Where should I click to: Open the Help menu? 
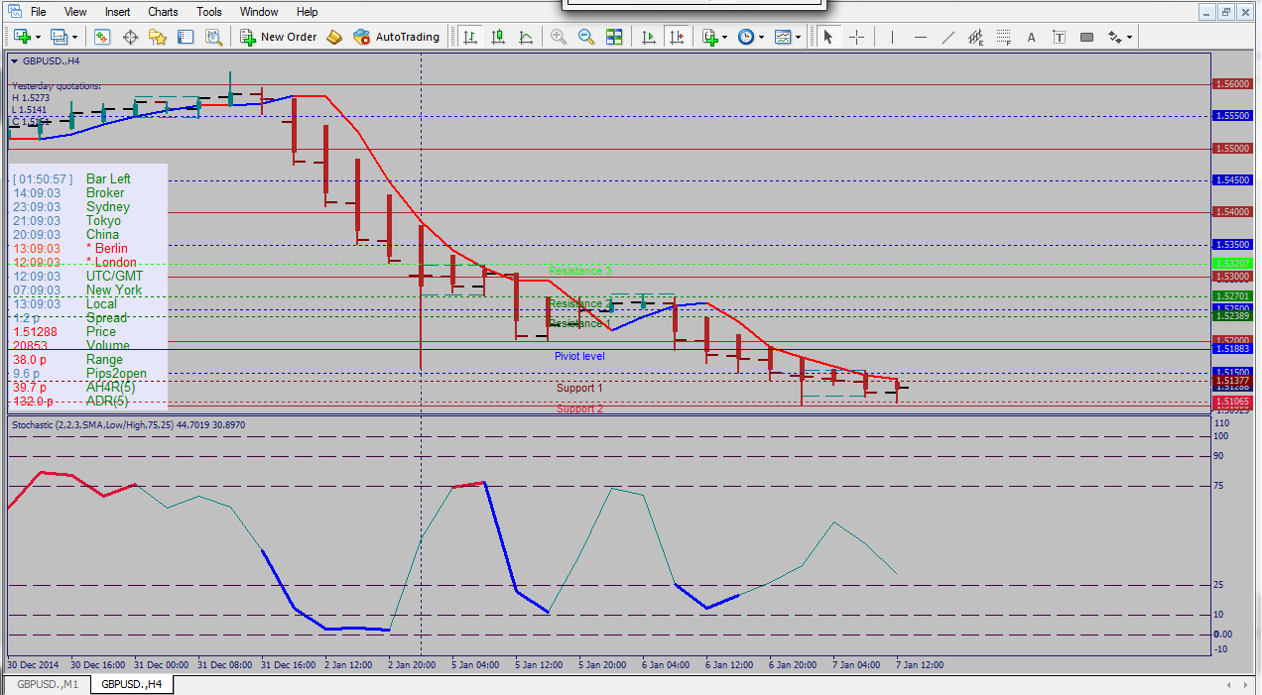(308, 12)
